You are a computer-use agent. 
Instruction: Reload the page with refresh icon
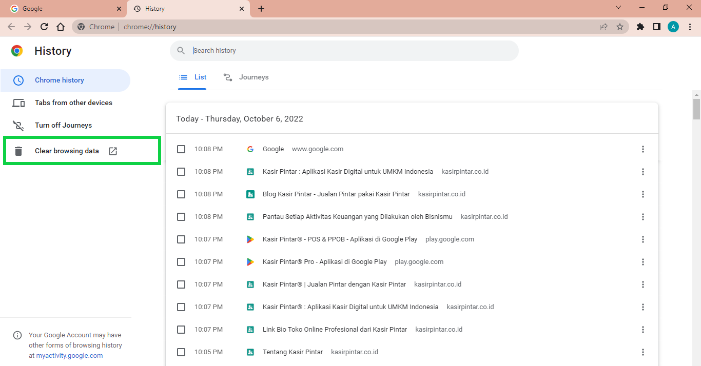(x=44, y=27)
